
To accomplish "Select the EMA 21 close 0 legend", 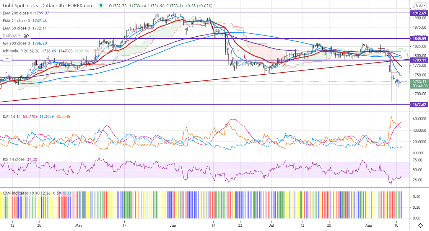I will (x=16, y=21).
